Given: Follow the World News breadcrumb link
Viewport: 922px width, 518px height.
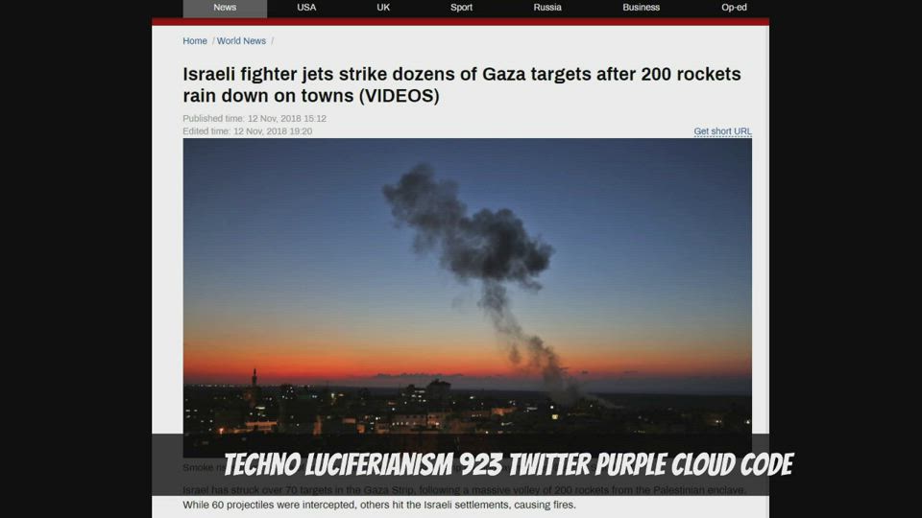Looking at the screenshot, I should pyautogui.click(x=241, y=41).
